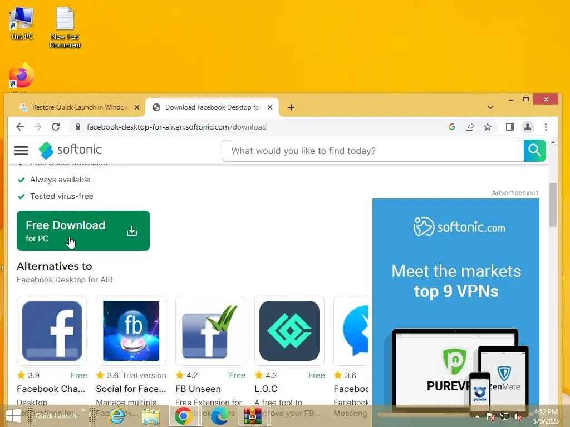Click Google icon in address bar

[452, 127]
